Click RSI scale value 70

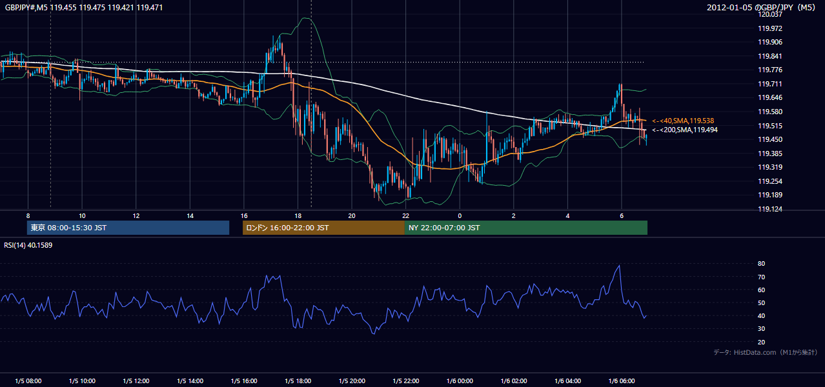(x=761, y=277)
